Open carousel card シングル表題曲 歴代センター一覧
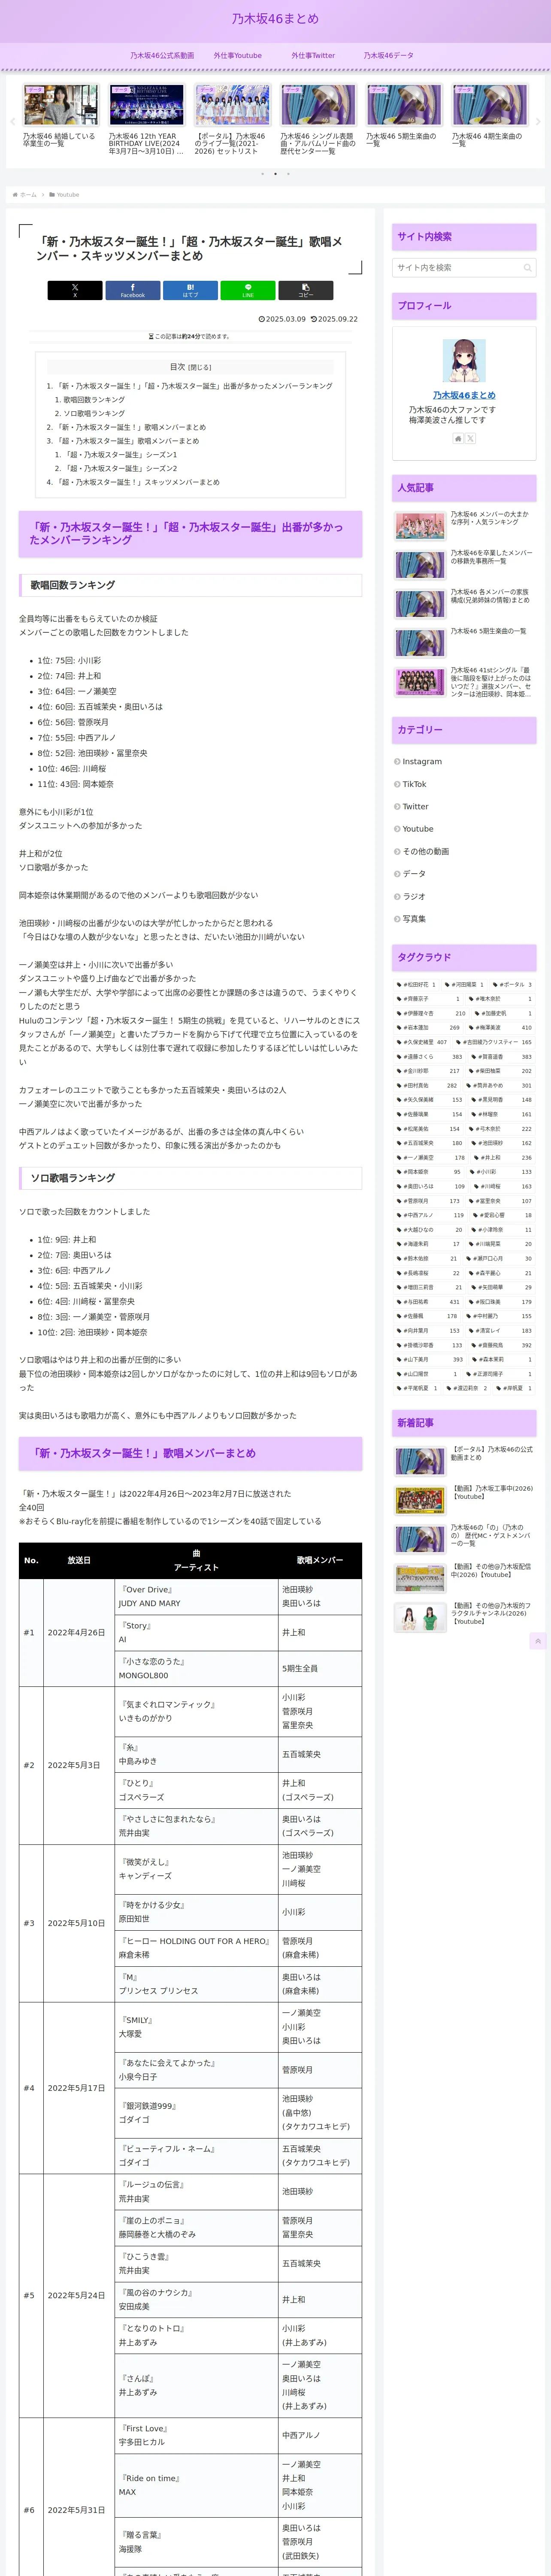 [318, 120]
